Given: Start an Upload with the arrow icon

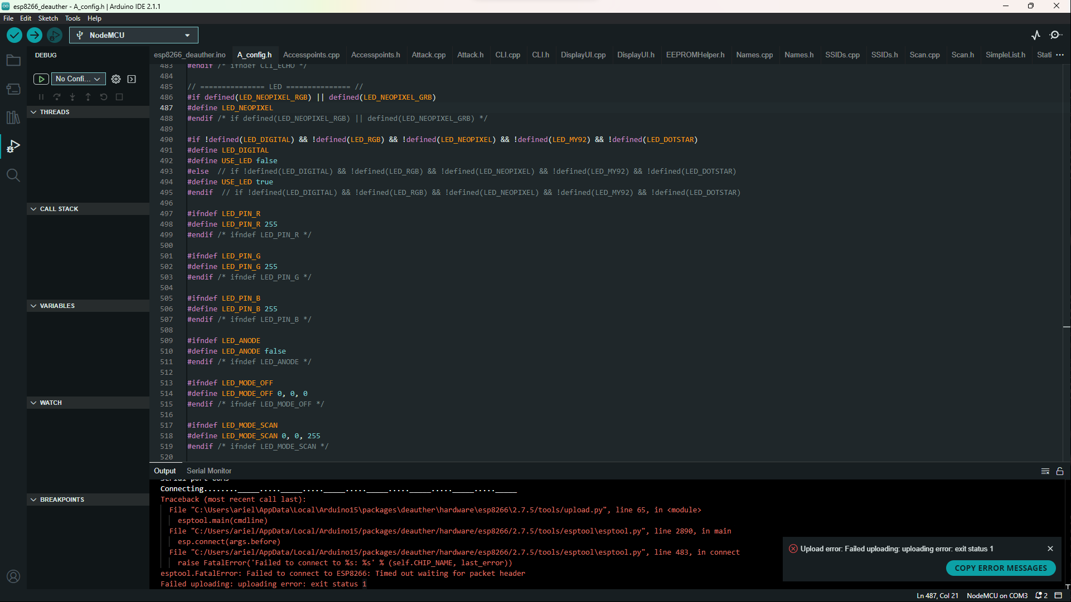Looking at the screenshot, I should [x=34, y=35].
